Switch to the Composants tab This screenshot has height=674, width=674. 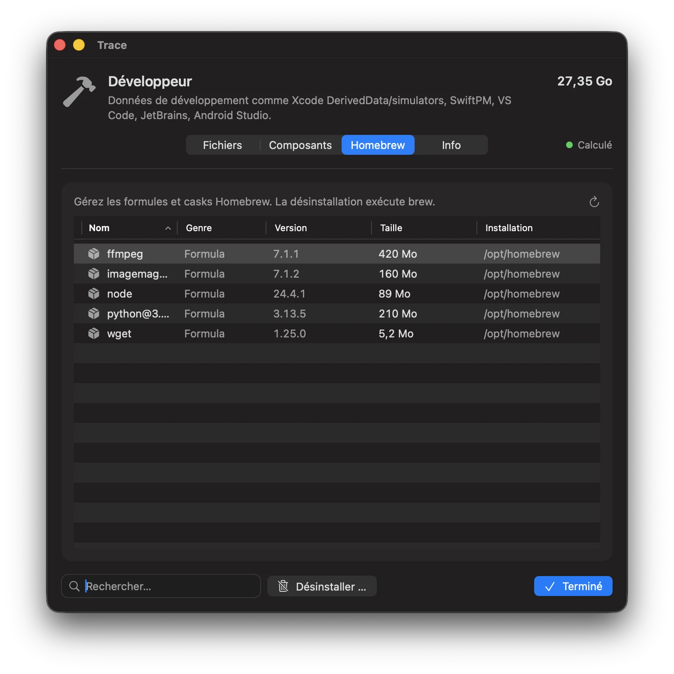[x=300, y=145]
